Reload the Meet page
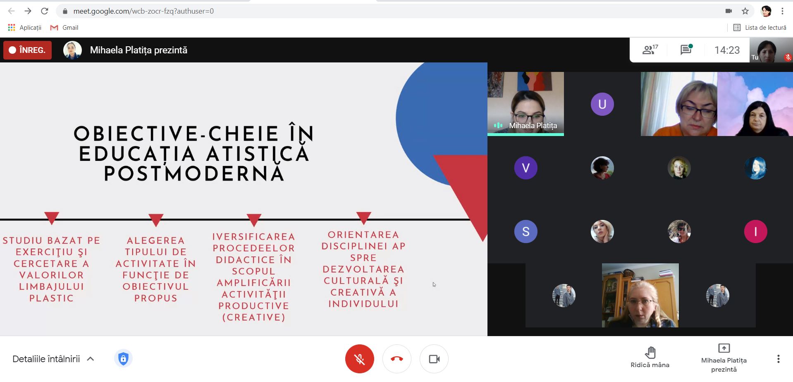793x382 pixels. [45, 11]
